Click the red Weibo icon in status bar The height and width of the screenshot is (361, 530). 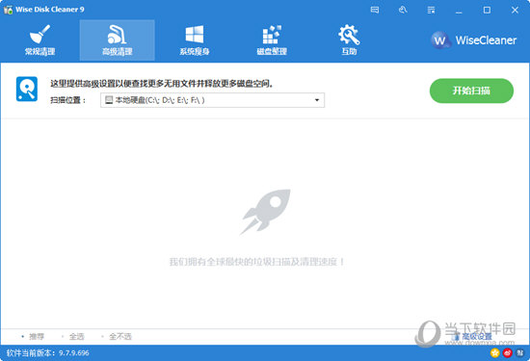coord(507,353)
